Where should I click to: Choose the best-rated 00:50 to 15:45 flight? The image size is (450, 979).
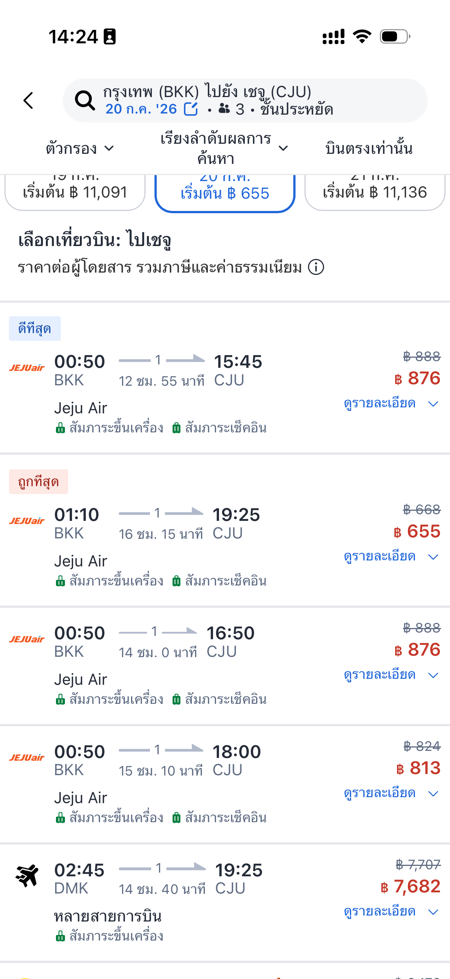(x=190, y=371)
